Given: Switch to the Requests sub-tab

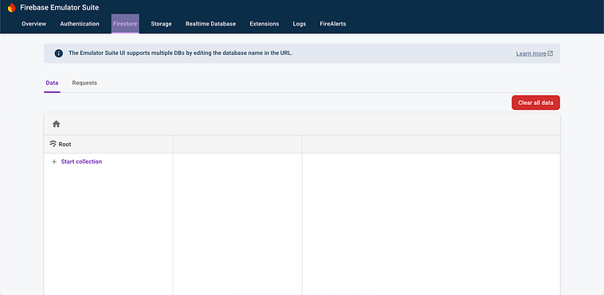Looking at the screenshot, I should pyautogui.click(x=84, y=83).
